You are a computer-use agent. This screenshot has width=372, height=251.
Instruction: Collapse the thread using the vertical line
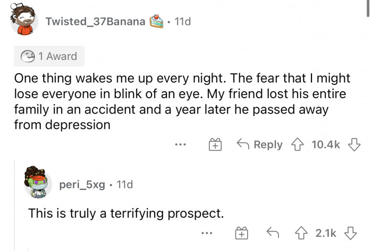(x=15, y=205)
